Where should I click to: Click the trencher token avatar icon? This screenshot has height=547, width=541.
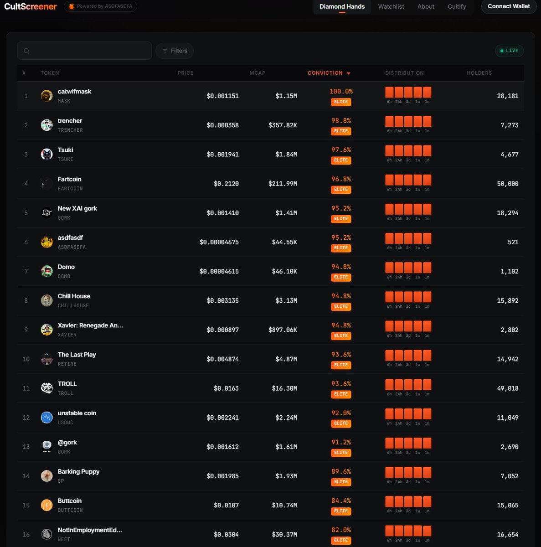(46, 125)
